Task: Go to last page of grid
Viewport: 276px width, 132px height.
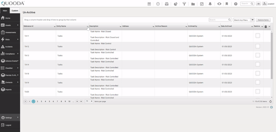Action: (x=81, y=101)
